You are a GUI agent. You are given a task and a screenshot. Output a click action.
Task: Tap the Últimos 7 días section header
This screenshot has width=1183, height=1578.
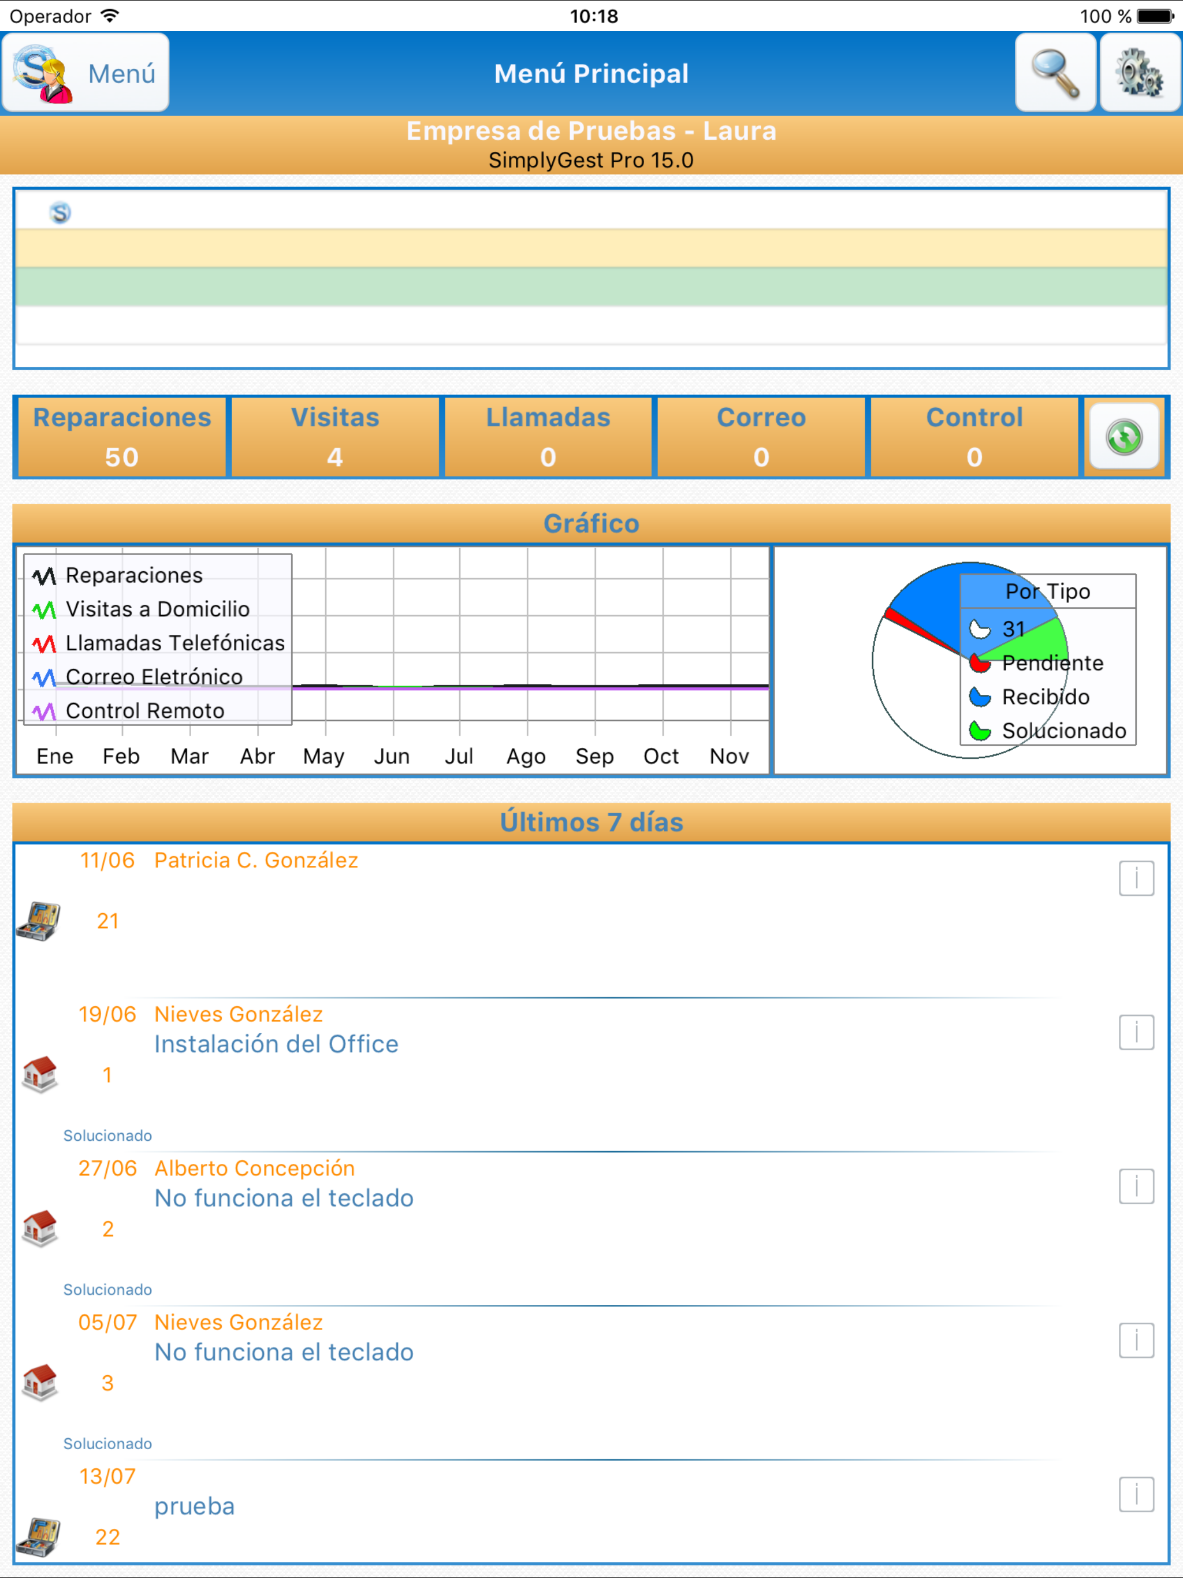tap(591, 822)
